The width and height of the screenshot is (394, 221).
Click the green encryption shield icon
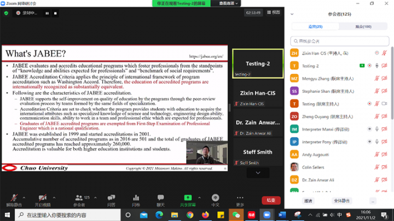(6, 13)
